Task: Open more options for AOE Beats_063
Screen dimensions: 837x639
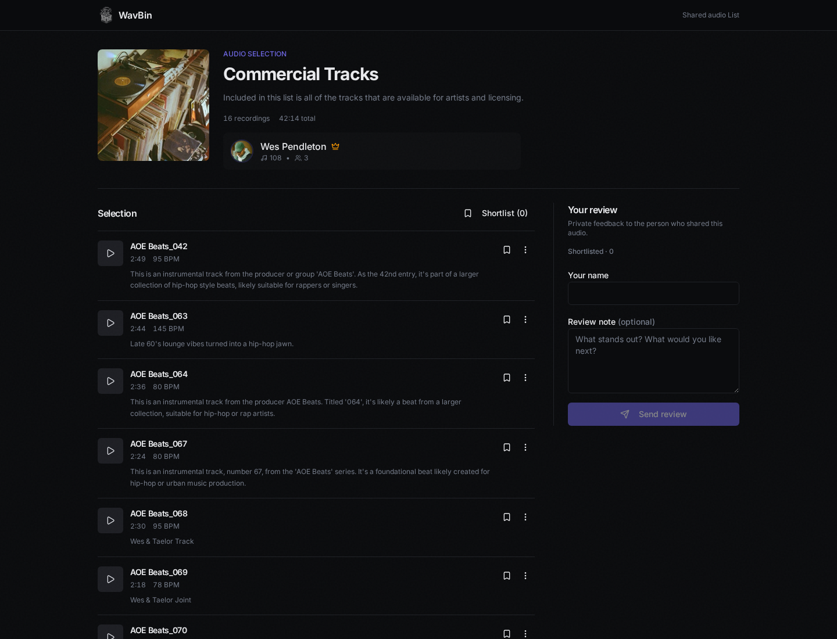Action: (525, 319)
